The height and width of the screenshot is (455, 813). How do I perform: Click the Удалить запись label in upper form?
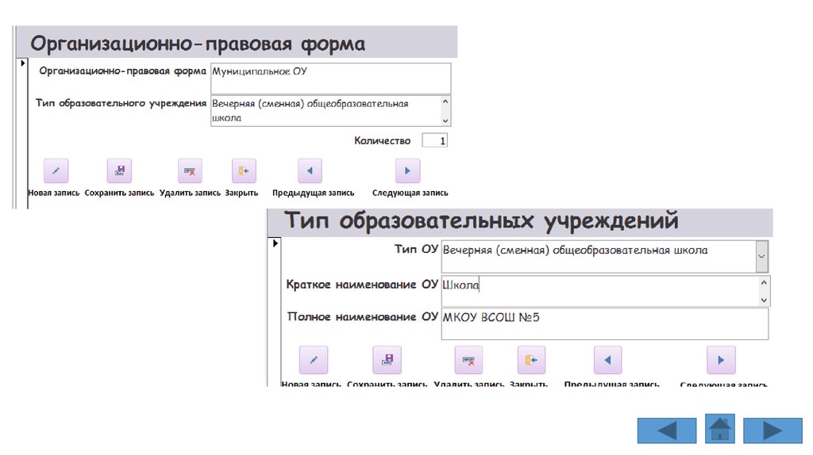tap(190, 193)
